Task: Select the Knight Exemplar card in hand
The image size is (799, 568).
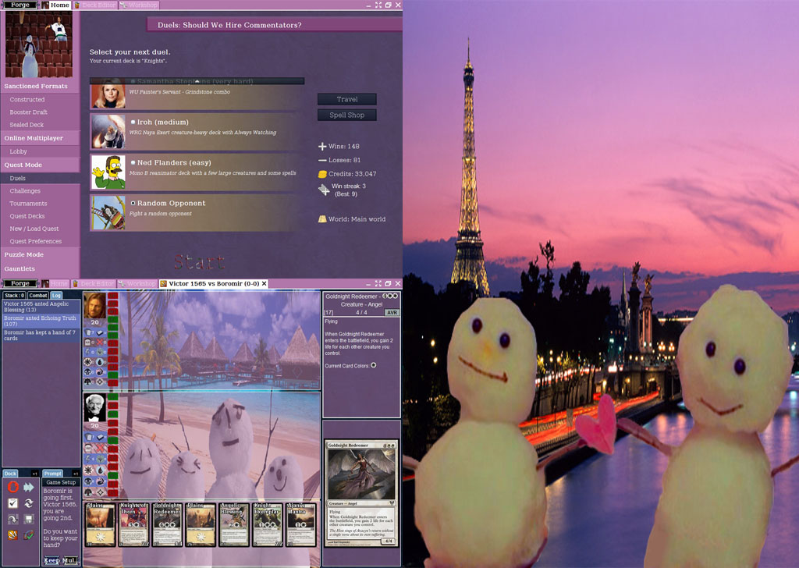Action: click(268, 525)
